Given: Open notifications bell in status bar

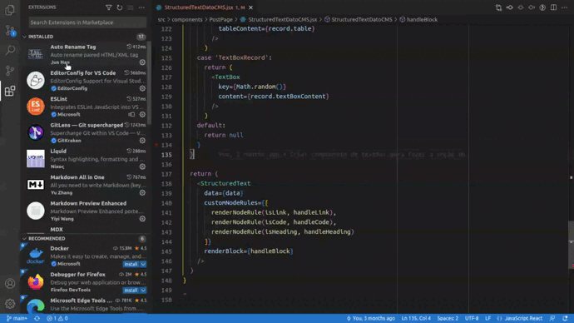Looking at the screenshot, I should tap(565, 318).
